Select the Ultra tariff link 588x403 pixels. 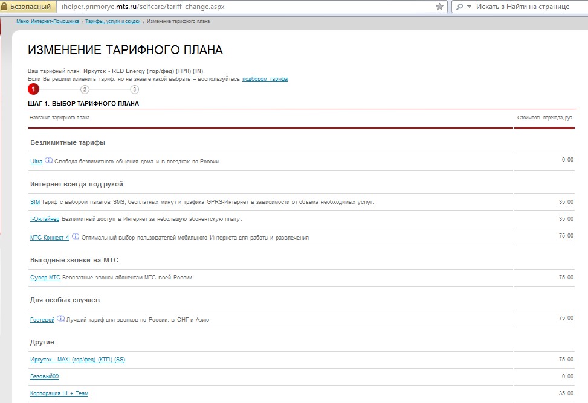(x=36, y=162)
